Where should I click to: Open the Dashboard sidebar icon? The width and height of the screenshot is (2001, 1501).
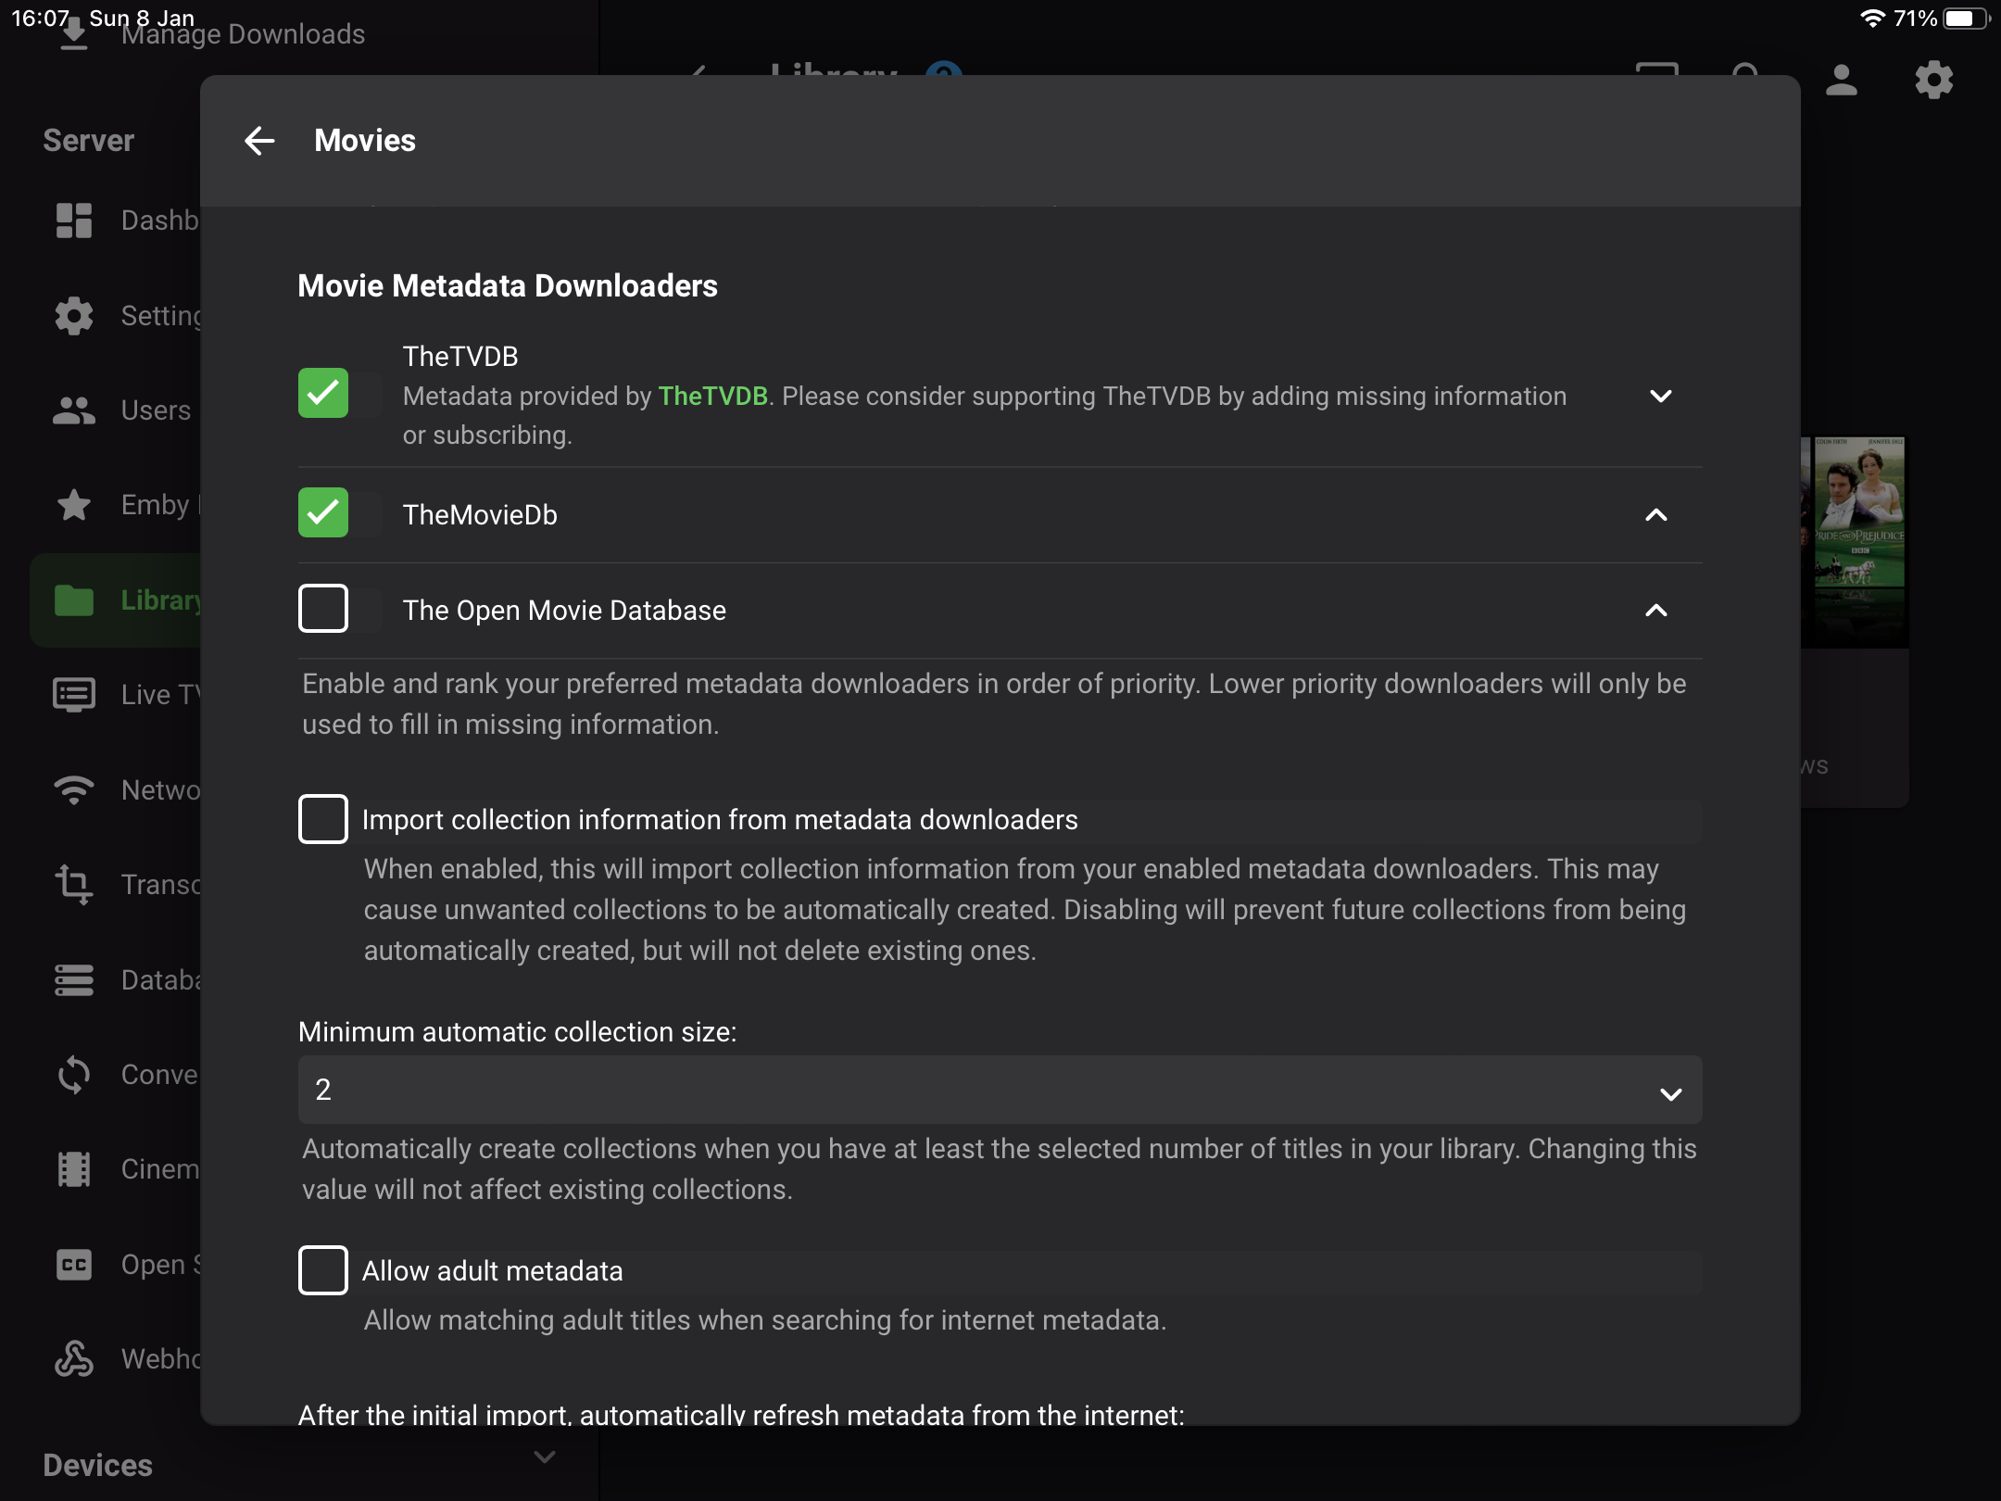click(x=74, y=221)
